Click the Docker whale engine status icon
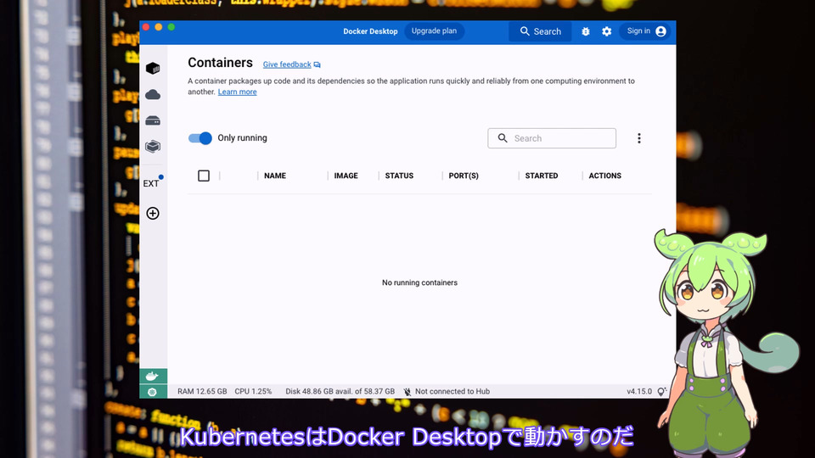The width and height of the screenshot is (815, 458). [x=153, y=376]
